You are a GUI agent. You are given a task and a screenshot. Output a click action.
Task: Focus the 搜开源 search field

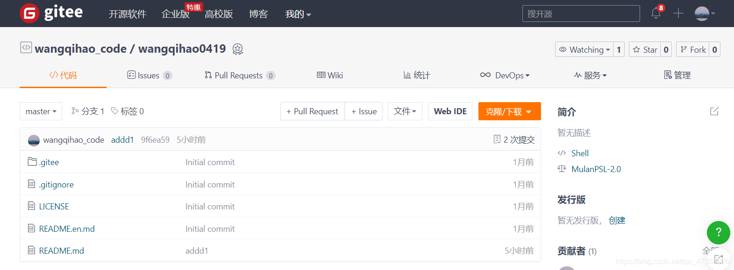pyautogui.click(x=581, y=14)
